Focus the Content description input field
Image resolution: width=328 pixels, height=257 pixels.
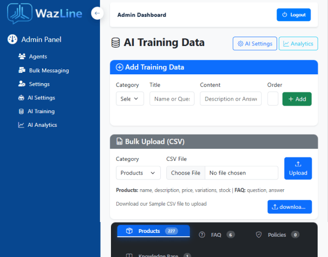231,98
